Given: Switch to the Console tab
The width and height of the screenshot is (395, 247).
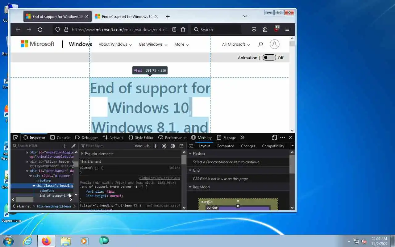Looking at the screenshot, I should pos(60,138).
